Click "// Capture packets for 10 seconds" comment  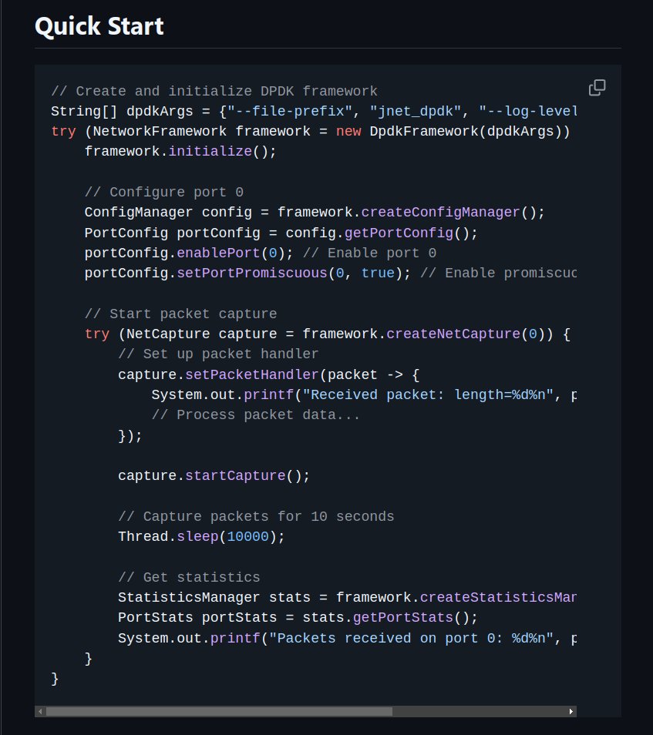pyautogui.click(x=256, y=516)
